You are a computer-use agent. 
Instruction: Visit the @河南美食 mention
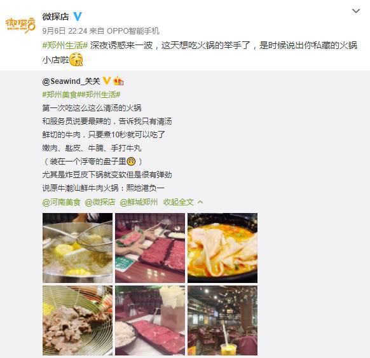click(x=62, y=202)
